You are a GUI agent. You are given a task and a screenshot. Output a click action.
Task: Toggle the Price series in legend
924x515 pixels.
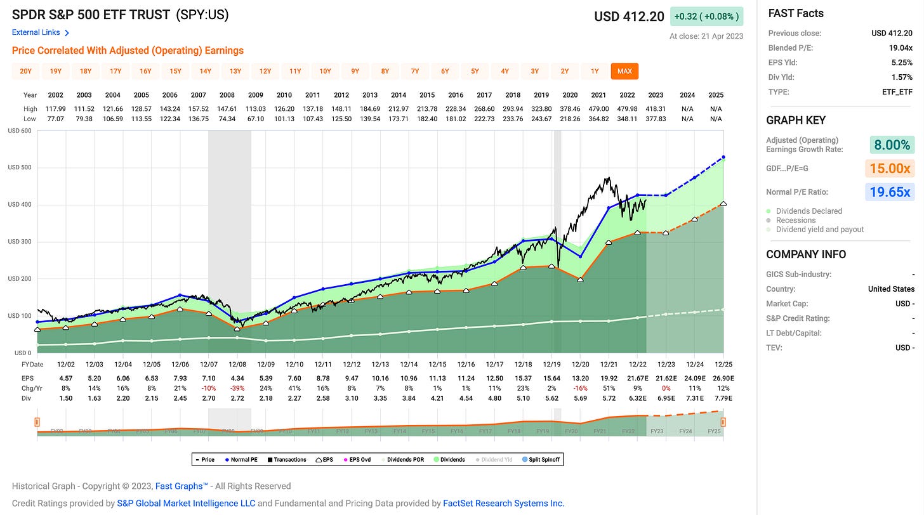(204, 459)
